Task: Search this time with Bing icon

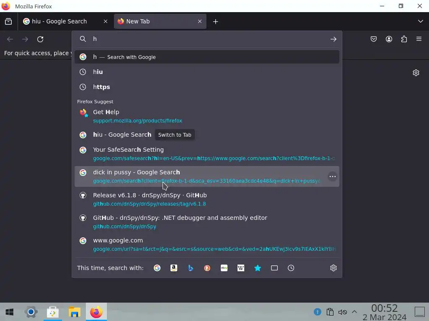Action: (x=191, y=268)
